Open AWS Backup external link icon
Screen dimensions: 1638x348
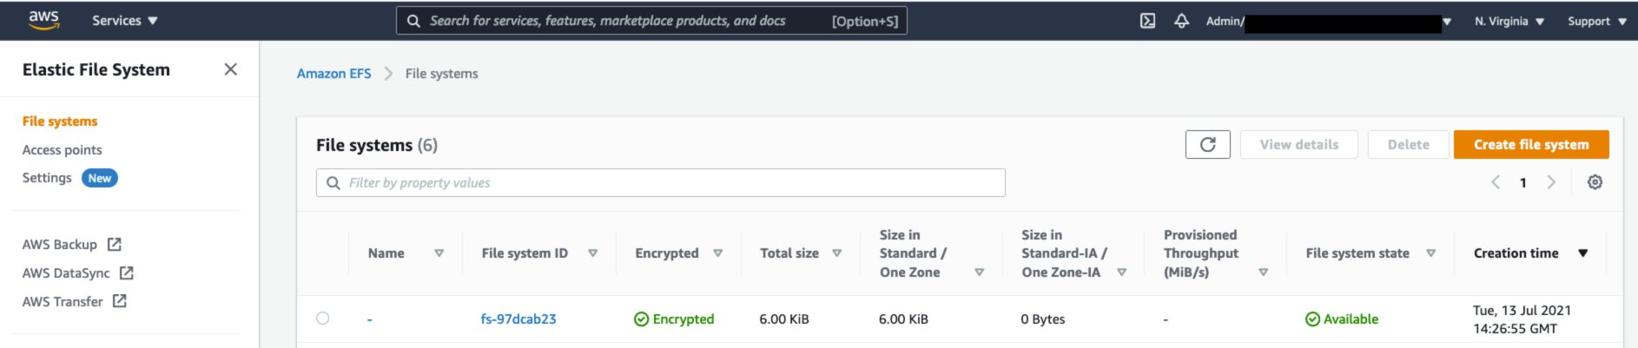point(115,245)
